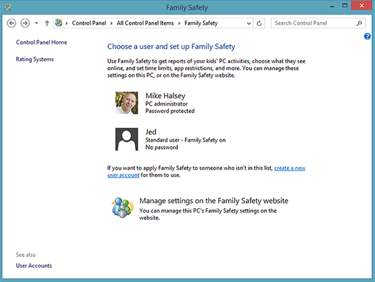Click the Forward navigation arrow
This screenshot has width=375, height=282.
[x=25, y=23]
